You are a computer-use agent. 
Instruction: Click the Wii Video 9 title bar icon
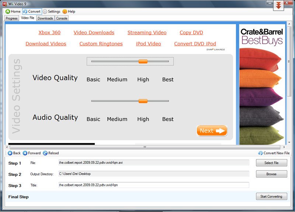tap(5, 4)
